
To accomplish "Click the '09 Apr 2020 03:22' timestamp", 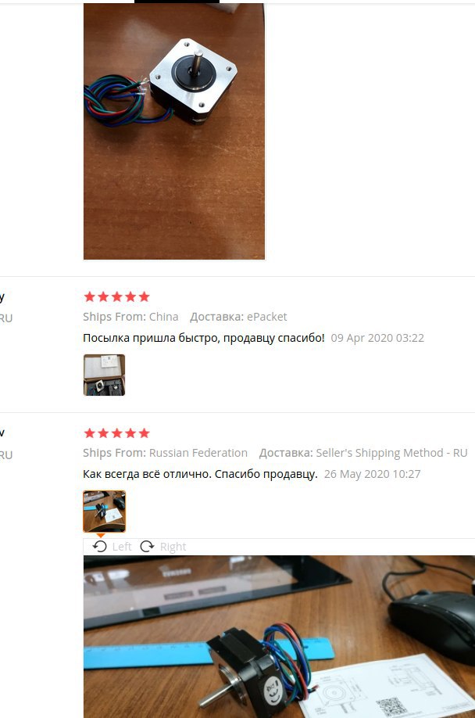I will coord(377,338).
